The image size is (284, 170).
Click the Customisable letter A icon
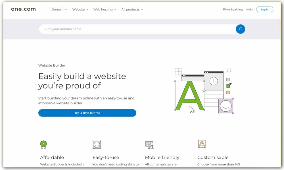pyautogui.click(x=202, y=144)
